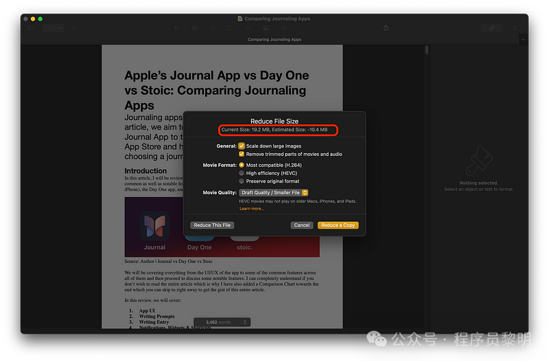Cancel the Reduce File Size dialog
Viewport: 549px width, 361px height.
301,225
